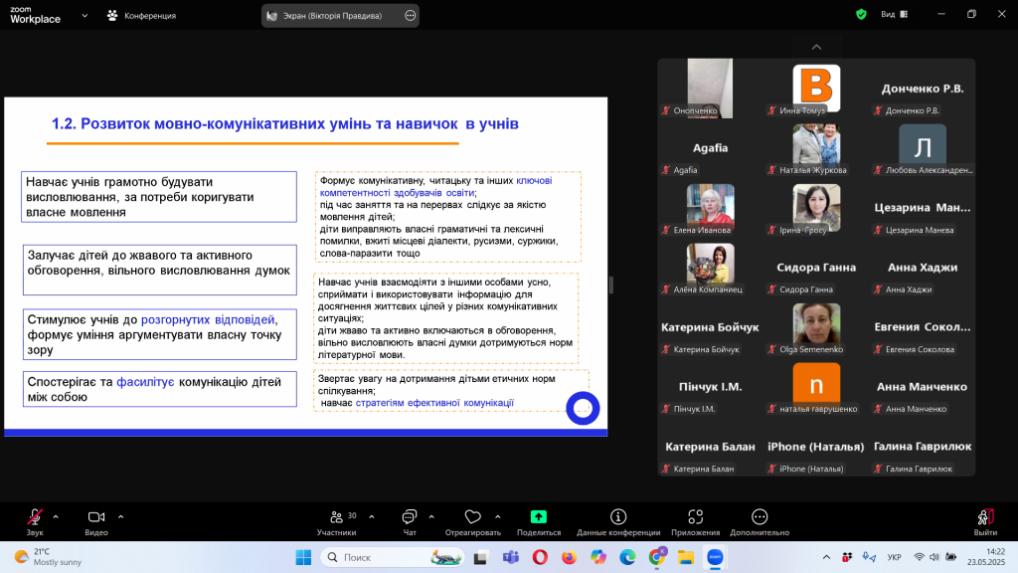Open File Explorer from taskbar

click(x=686, y=557)
